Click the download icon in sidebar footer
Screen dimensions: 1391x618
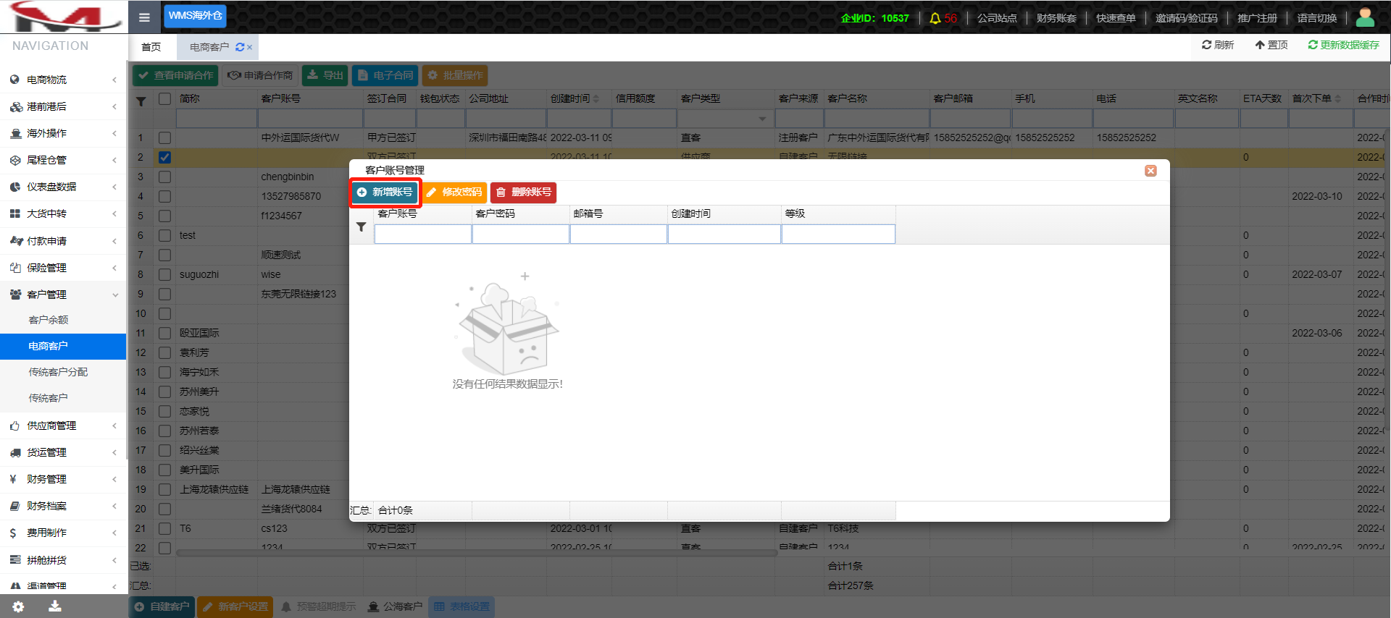(x=55, y=606)
